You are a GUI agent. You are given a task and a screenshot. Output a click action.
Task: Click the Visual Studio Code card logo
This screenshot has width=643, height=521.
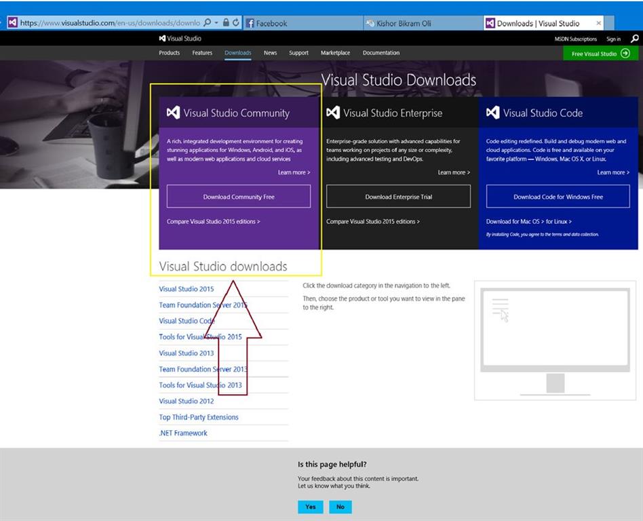click(x=492, y=112)
